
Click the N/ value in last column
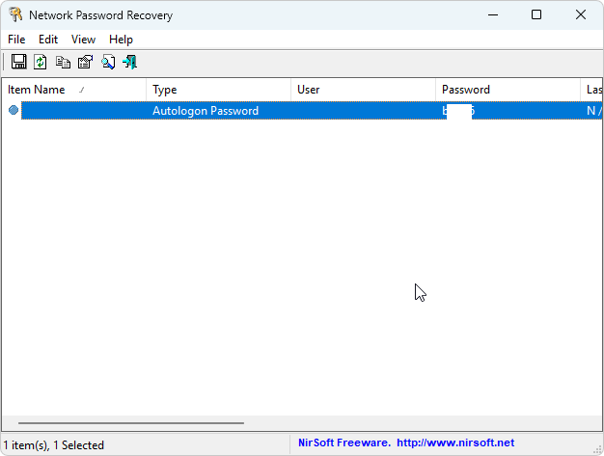594,111
